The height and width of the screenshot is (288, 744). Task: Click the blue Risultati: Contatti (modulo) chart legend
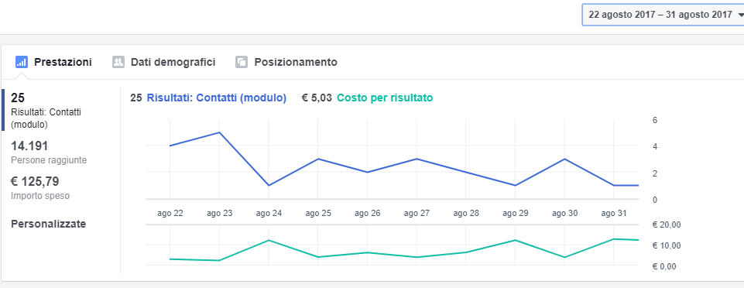216,98
